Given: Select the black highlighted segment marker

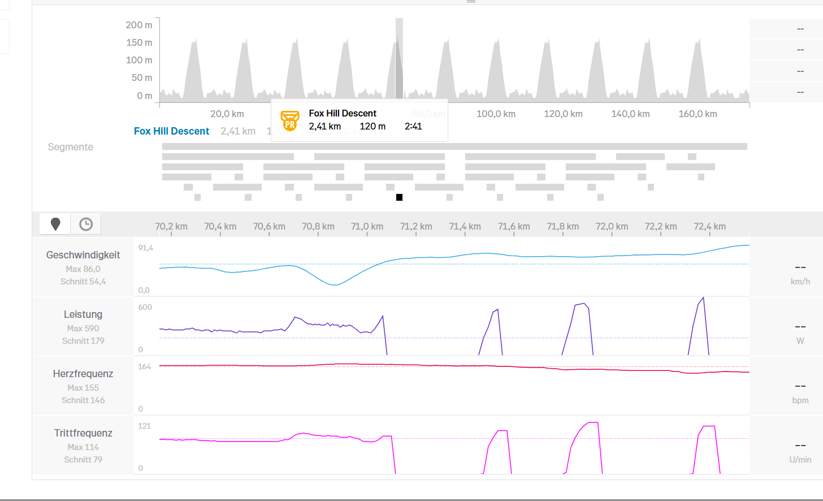Looking at the screenshot, I should [x=399, y=197].
